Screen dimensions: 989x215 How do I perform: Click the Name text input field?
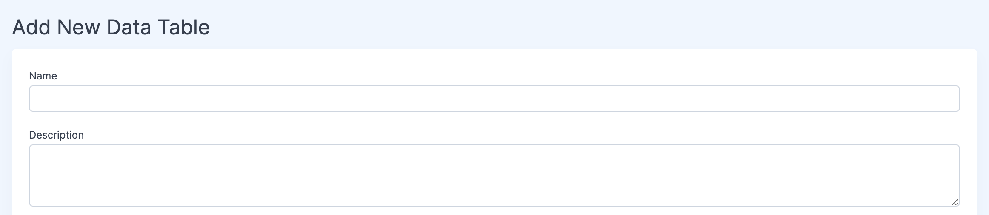tap(494, 99)
